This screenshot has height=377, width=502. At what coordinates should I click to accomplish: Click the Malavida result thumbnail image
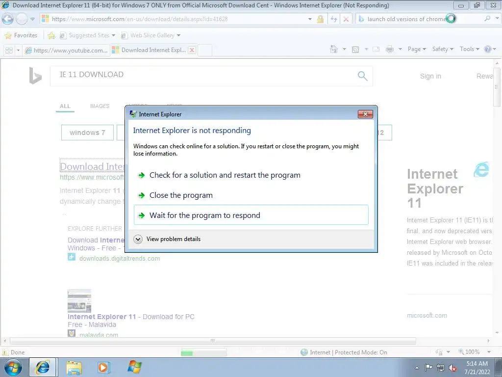click(79, 301)
